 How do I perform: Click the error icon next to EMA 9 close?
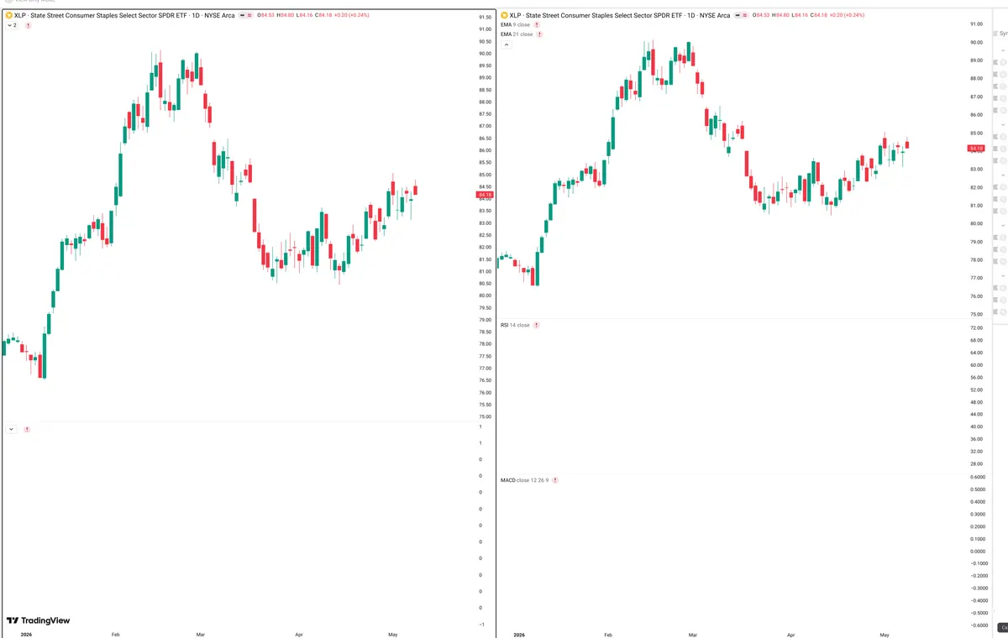coord(537,24)
